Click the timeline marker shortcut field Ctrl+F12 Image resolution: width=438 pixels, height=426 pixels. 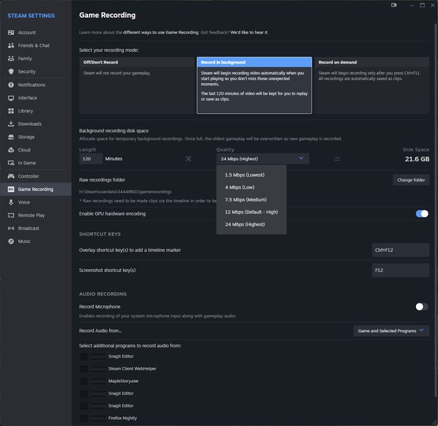point(400,250)
